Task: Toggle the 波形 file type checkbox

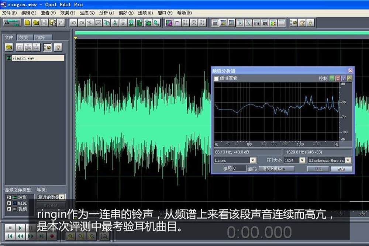Action: tap(9, 197)
